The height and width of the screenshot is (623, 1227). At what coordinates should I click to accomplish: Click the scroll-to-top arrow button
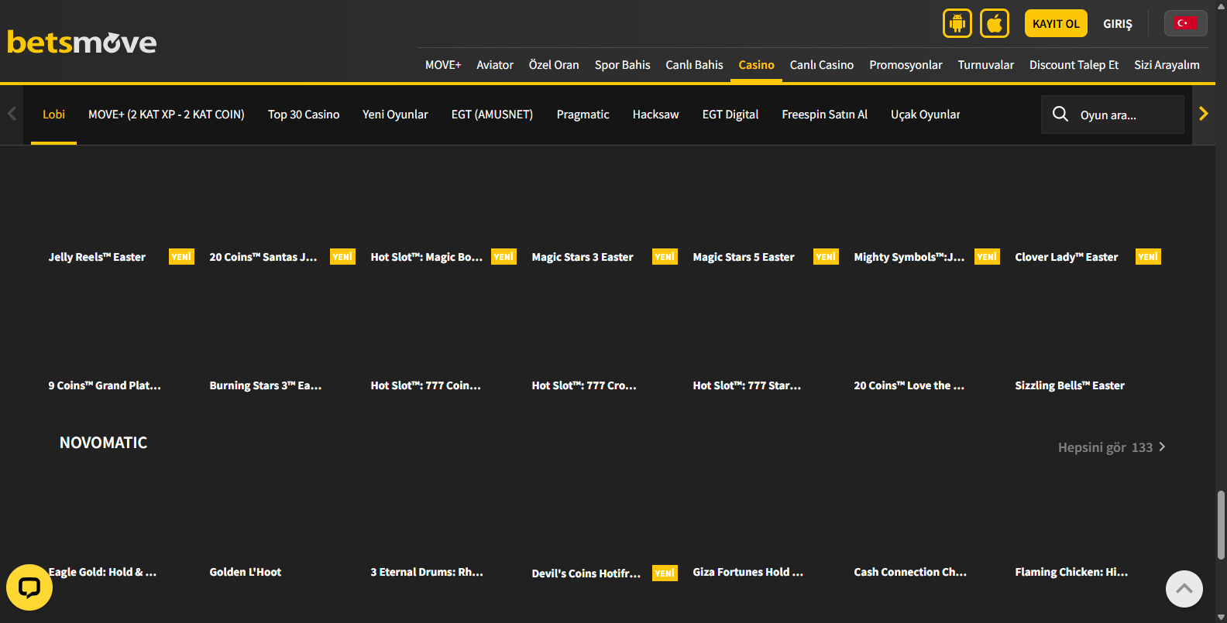pyautogui.click(x=1184, y=589)
